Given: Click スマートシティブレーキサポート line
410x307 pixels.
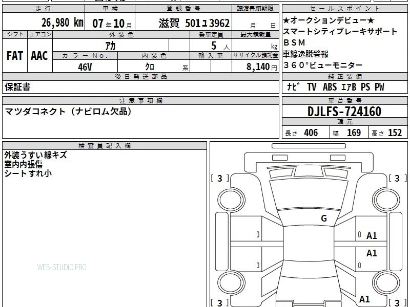Looking at the screenshot, I should pos(340,31).
